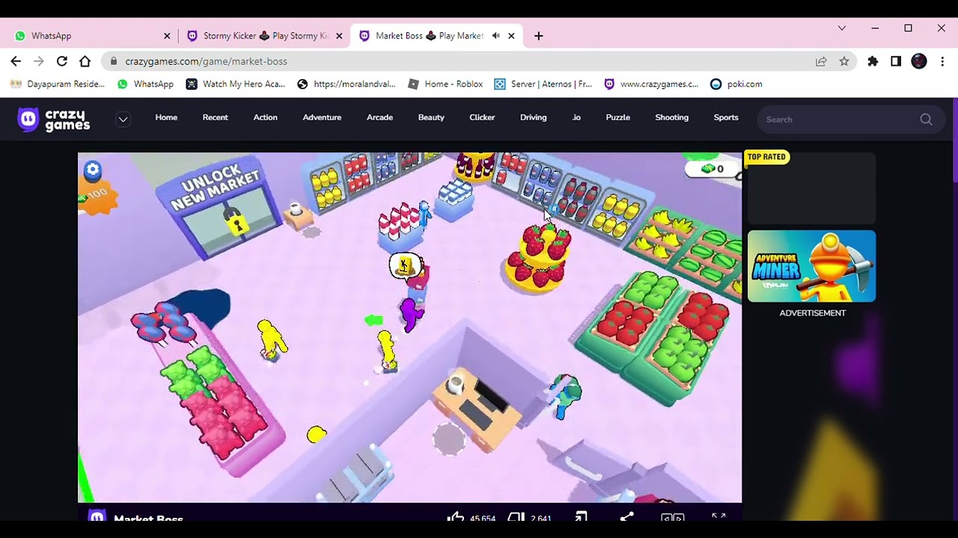The height and width of the screenshot is (538, 958).
Task: Dislike the game with thumbs down
Action: pyautogui.click(x=516, y=517)
